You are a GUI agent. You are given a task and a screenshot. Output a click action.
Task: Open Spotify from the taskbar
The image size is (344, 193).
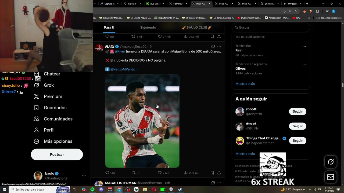92,190
